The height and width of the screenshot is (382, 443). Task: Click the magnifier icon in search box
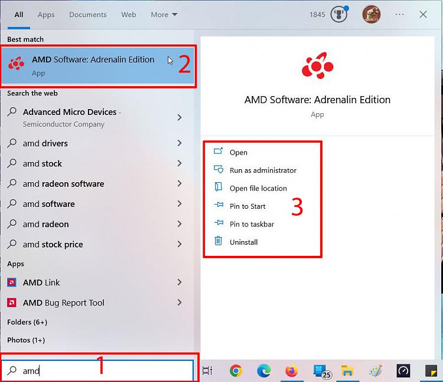(12, 370)
